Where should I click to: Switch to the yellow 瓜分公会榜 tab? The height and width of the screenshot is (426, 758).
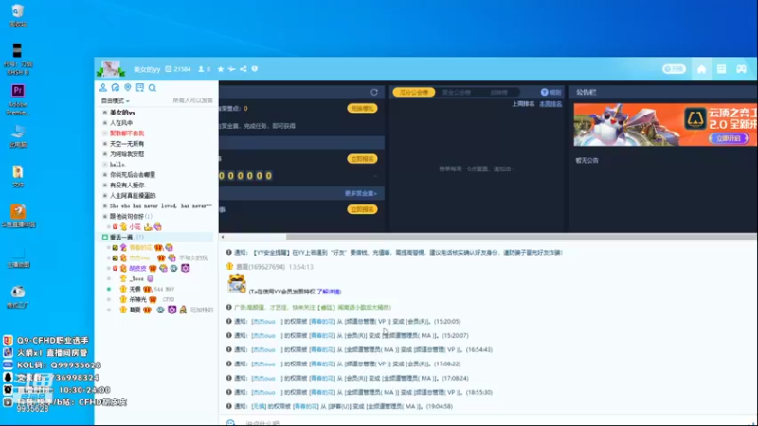point(414,92)
